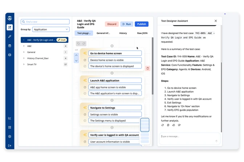Edit the 'Launch A&E application' field
This screenshot has height=162, width=244.
[115, 80]
